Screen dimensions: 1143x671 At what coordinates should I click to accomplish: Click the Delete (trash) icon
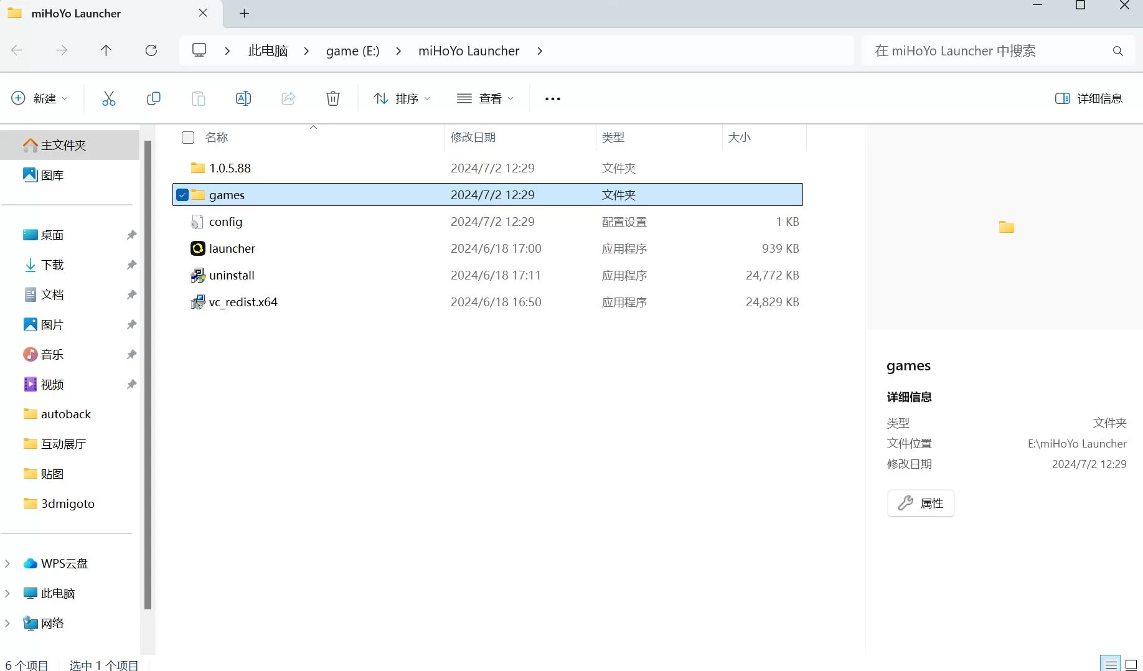pos(333,98)
